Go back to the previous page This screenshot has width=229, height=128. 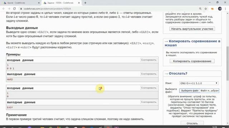4,9
